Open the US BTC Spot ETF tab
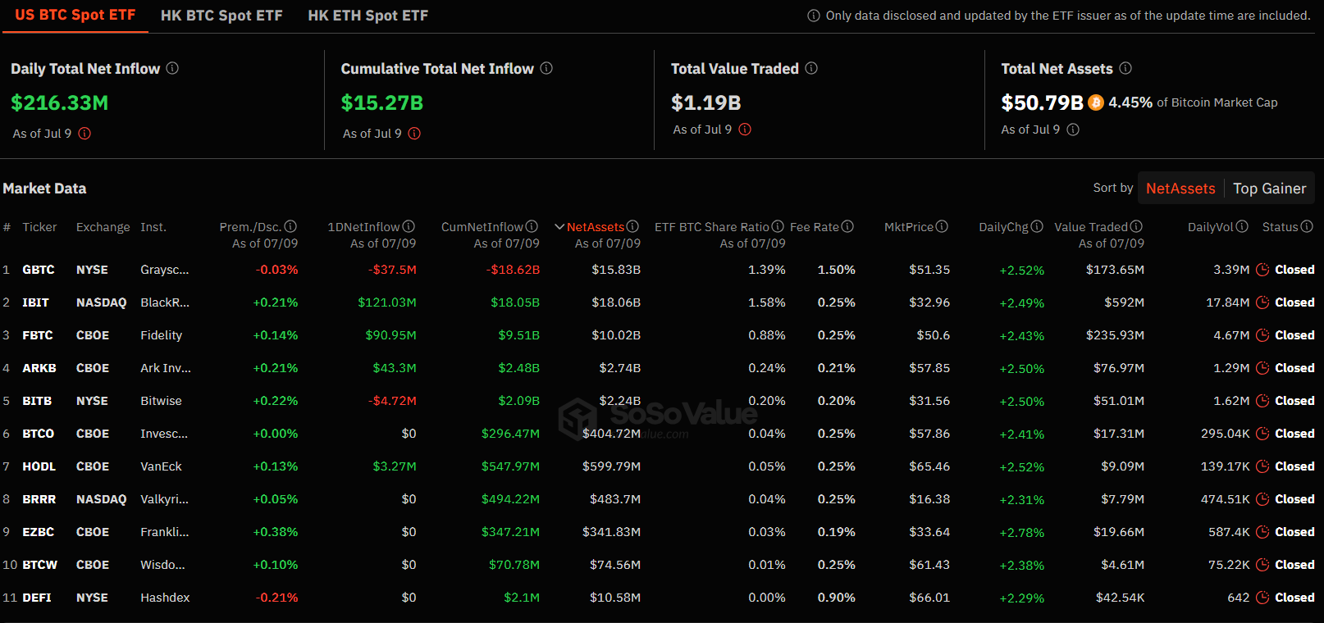The width and height of the screenshot is (1324, 623). click(75, 15)
